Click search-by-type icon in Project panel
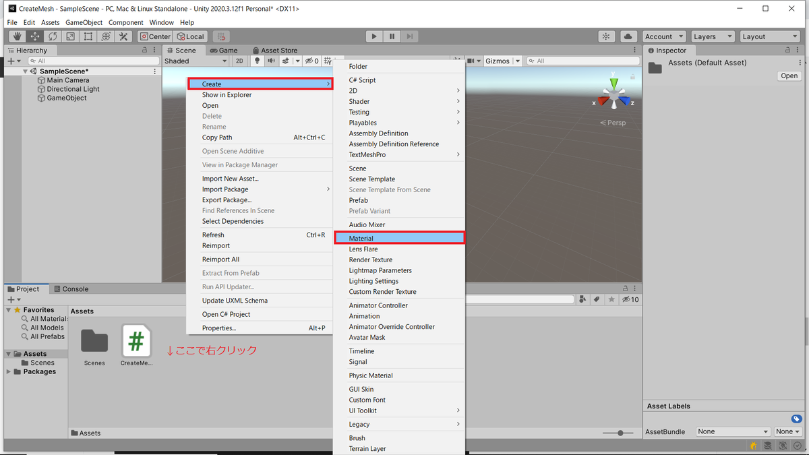Screen dimensions: 809x455 [582, 299]
